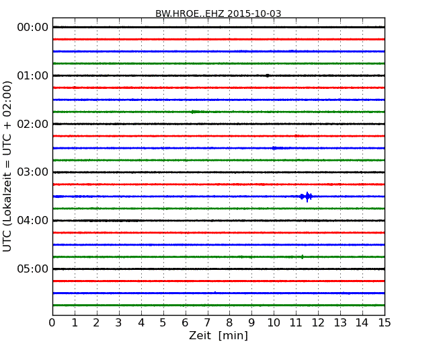This screenshot has height=350, width=437.
Task: Click x-axis tick label 4
Action: (141, 323)
